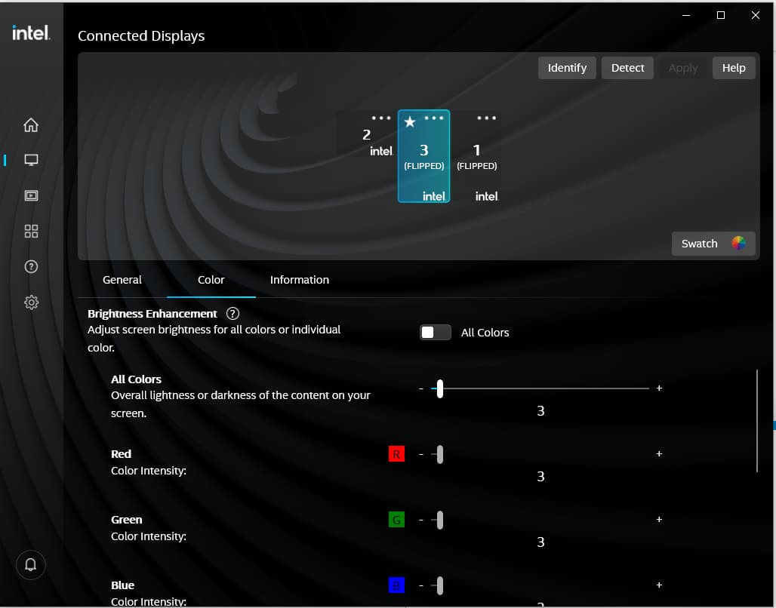Open three-dot menu on display 1

coord(487,118)
